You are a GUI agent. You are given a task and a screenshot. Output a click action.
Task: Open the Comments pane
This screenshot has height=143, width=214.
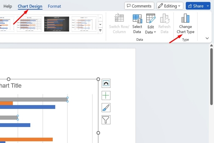139,6
